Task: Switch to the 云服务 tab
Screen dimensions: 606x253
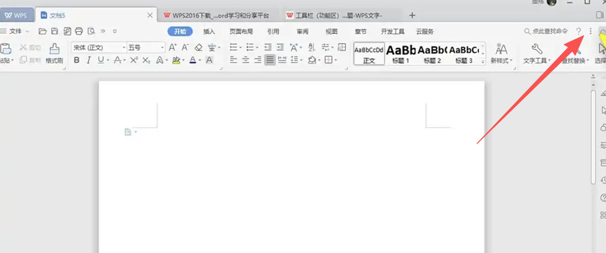Action: point(425,32)
